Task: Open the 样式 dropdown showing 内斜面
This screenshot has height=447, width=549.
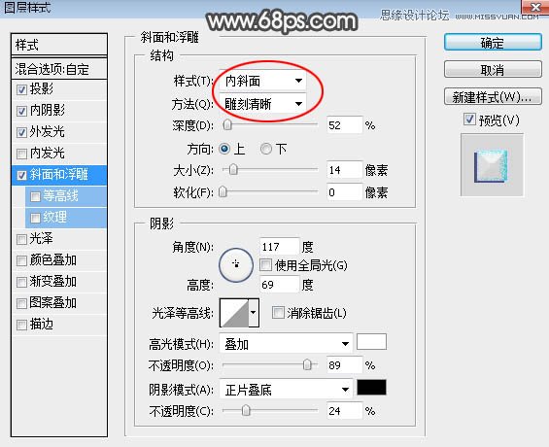Action: point(262,81)
